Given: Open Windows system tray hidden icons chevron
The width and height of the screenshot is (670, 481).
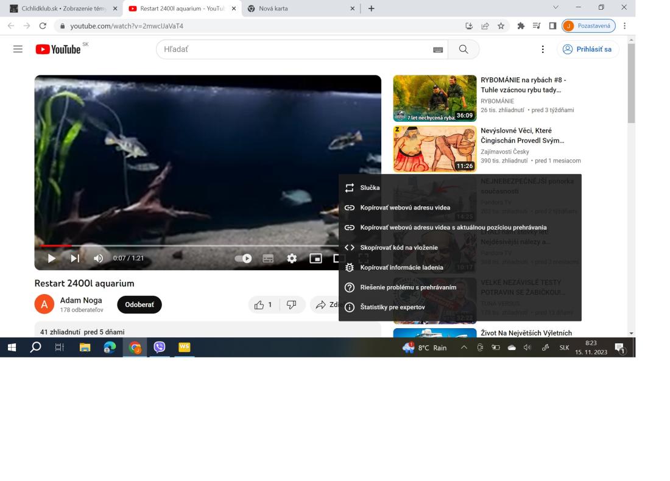Looking at the screenshot, I should tap(464, 348).
